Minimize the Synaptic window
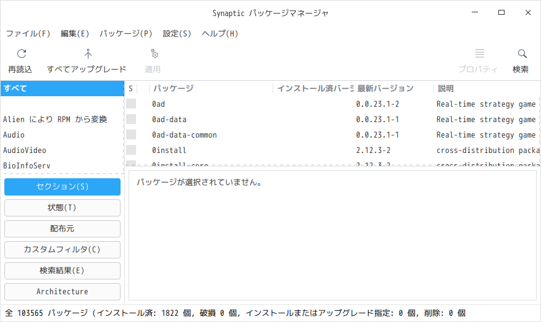541x322 pixels. [475, 12]
